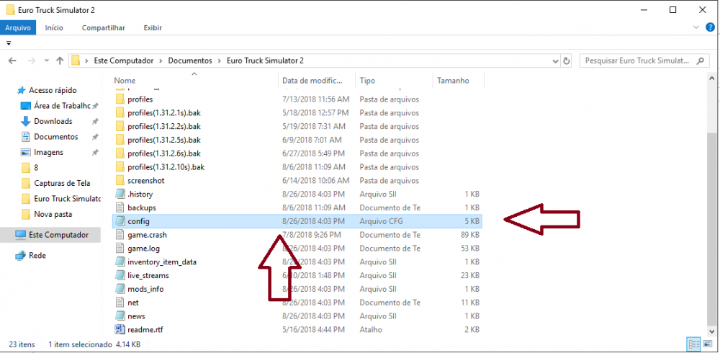Switch to the Compartilhar tab

[x=103, y=27]
